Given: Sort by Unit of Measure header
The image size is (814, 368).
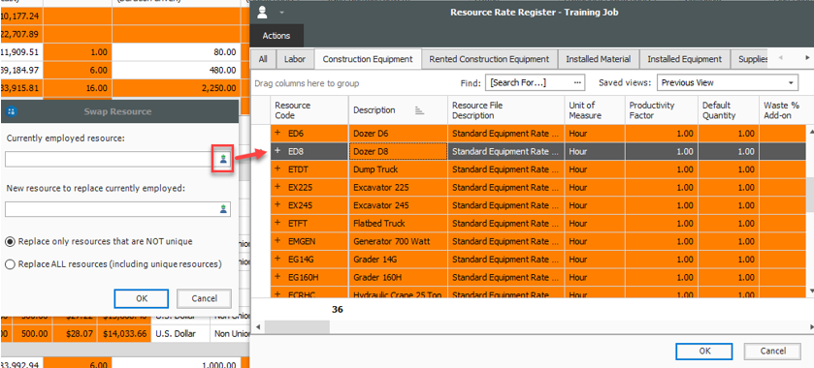Looking at the screenshot, I should 595,110.
